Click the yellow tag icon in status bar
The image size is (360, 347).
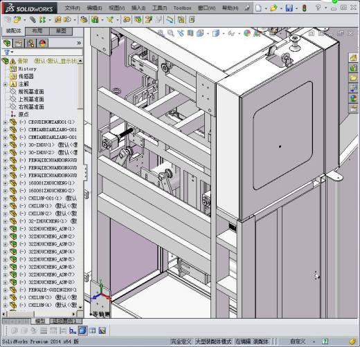coord(352,341)
